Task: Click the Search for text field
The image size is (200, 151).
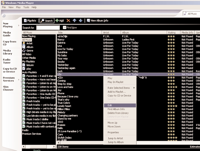Action: click(48, 27)
